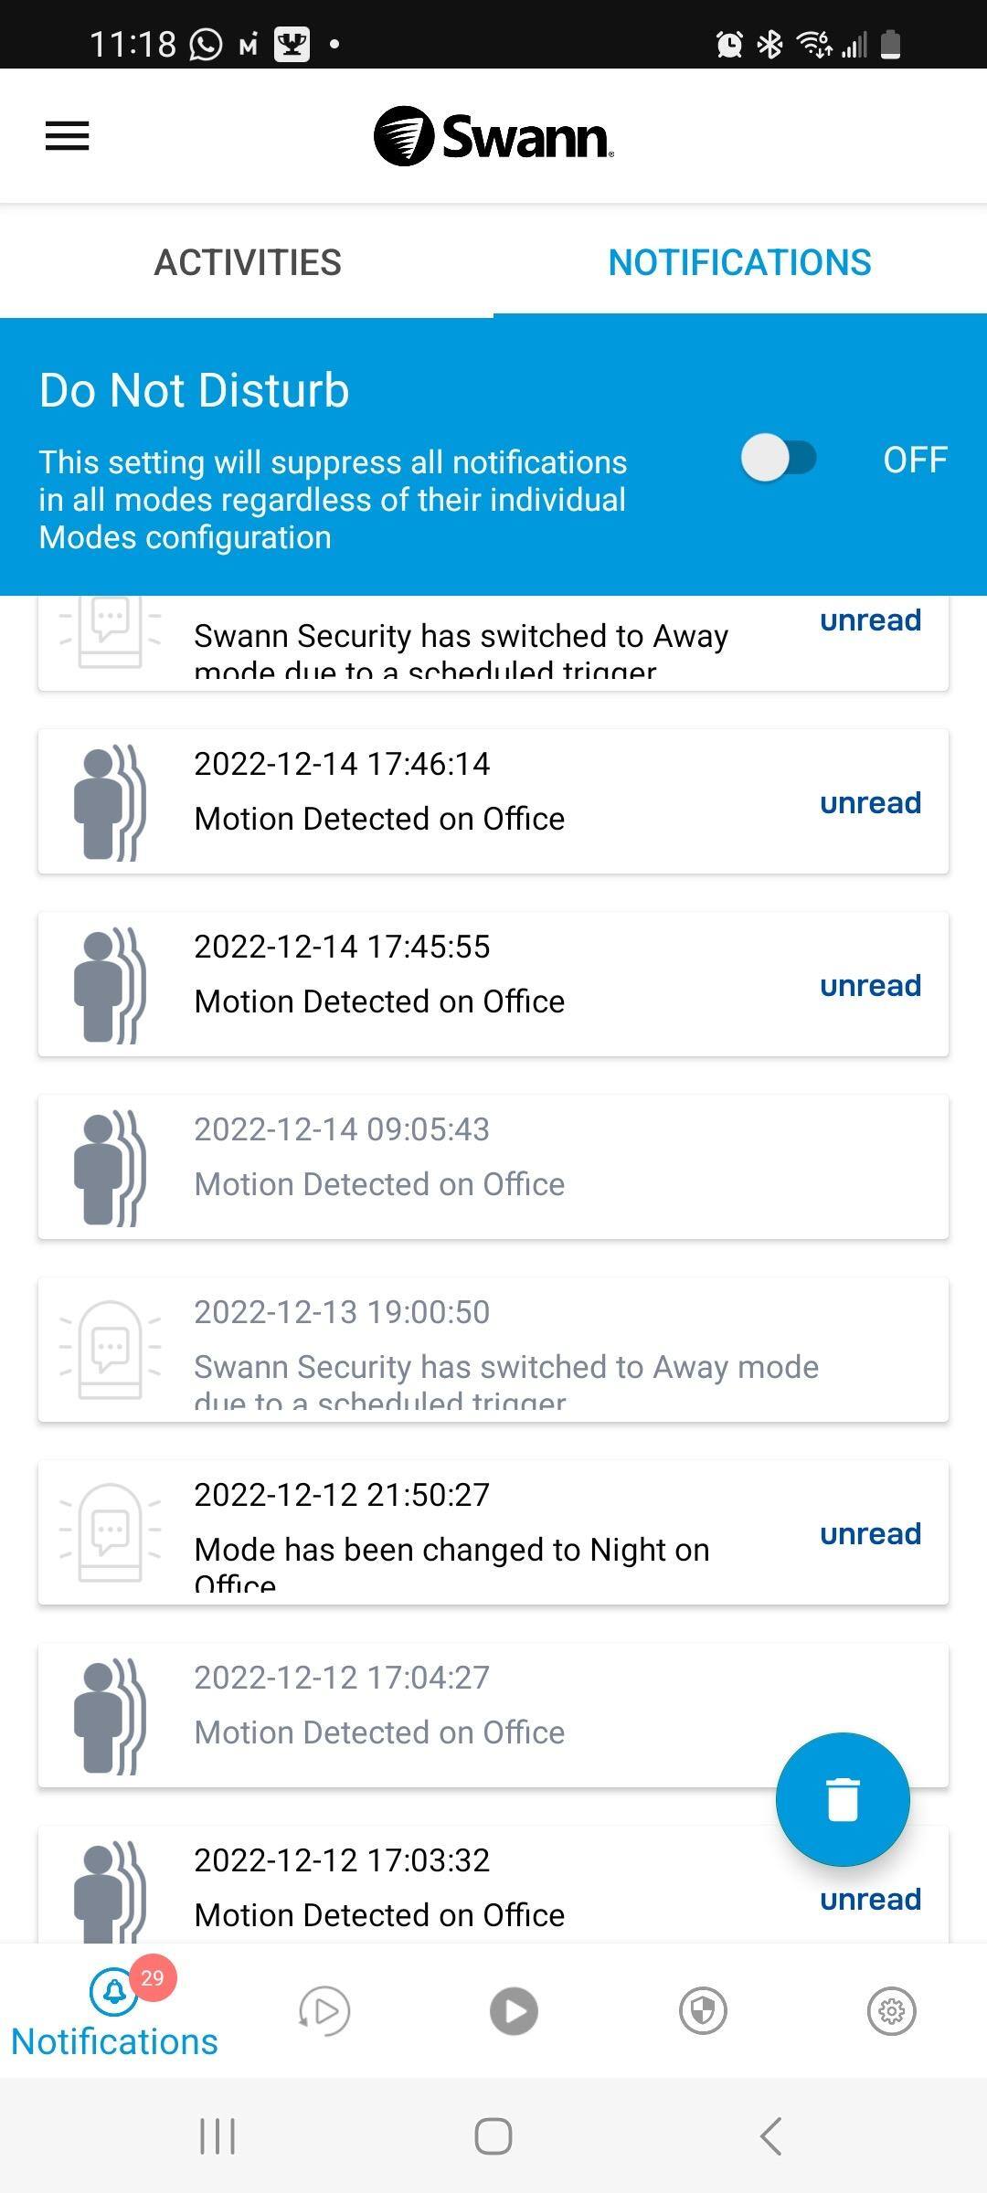Open the hamburger menu
The image size is (987, 2193).
point(68,136)
